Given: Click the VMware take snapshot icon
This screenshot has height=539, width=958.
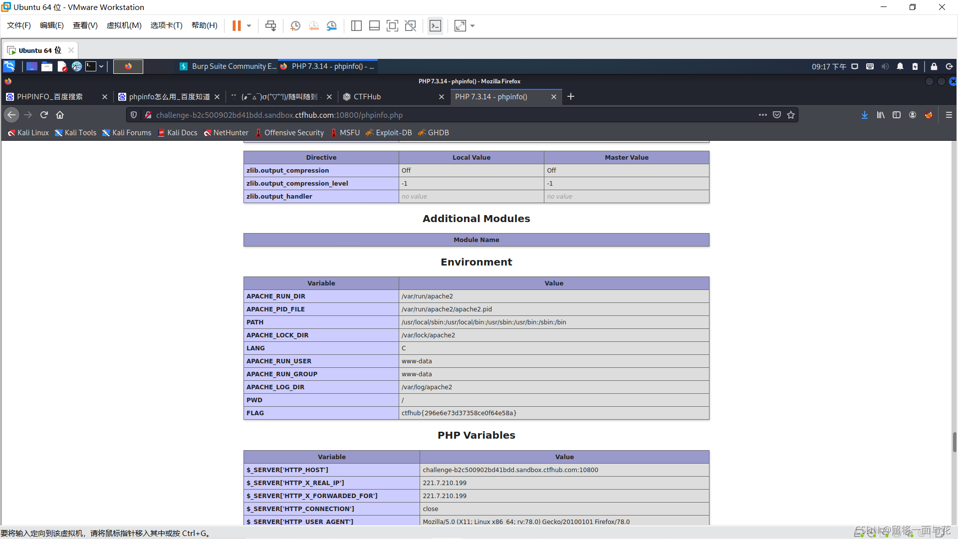Looking at the screenshot, I should (295, 26).
